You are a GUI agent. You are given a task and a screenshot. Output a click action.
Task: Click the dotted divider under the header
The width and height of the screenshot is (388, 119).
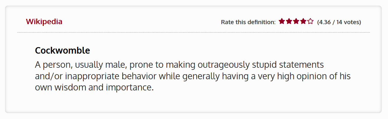(194, 32)
